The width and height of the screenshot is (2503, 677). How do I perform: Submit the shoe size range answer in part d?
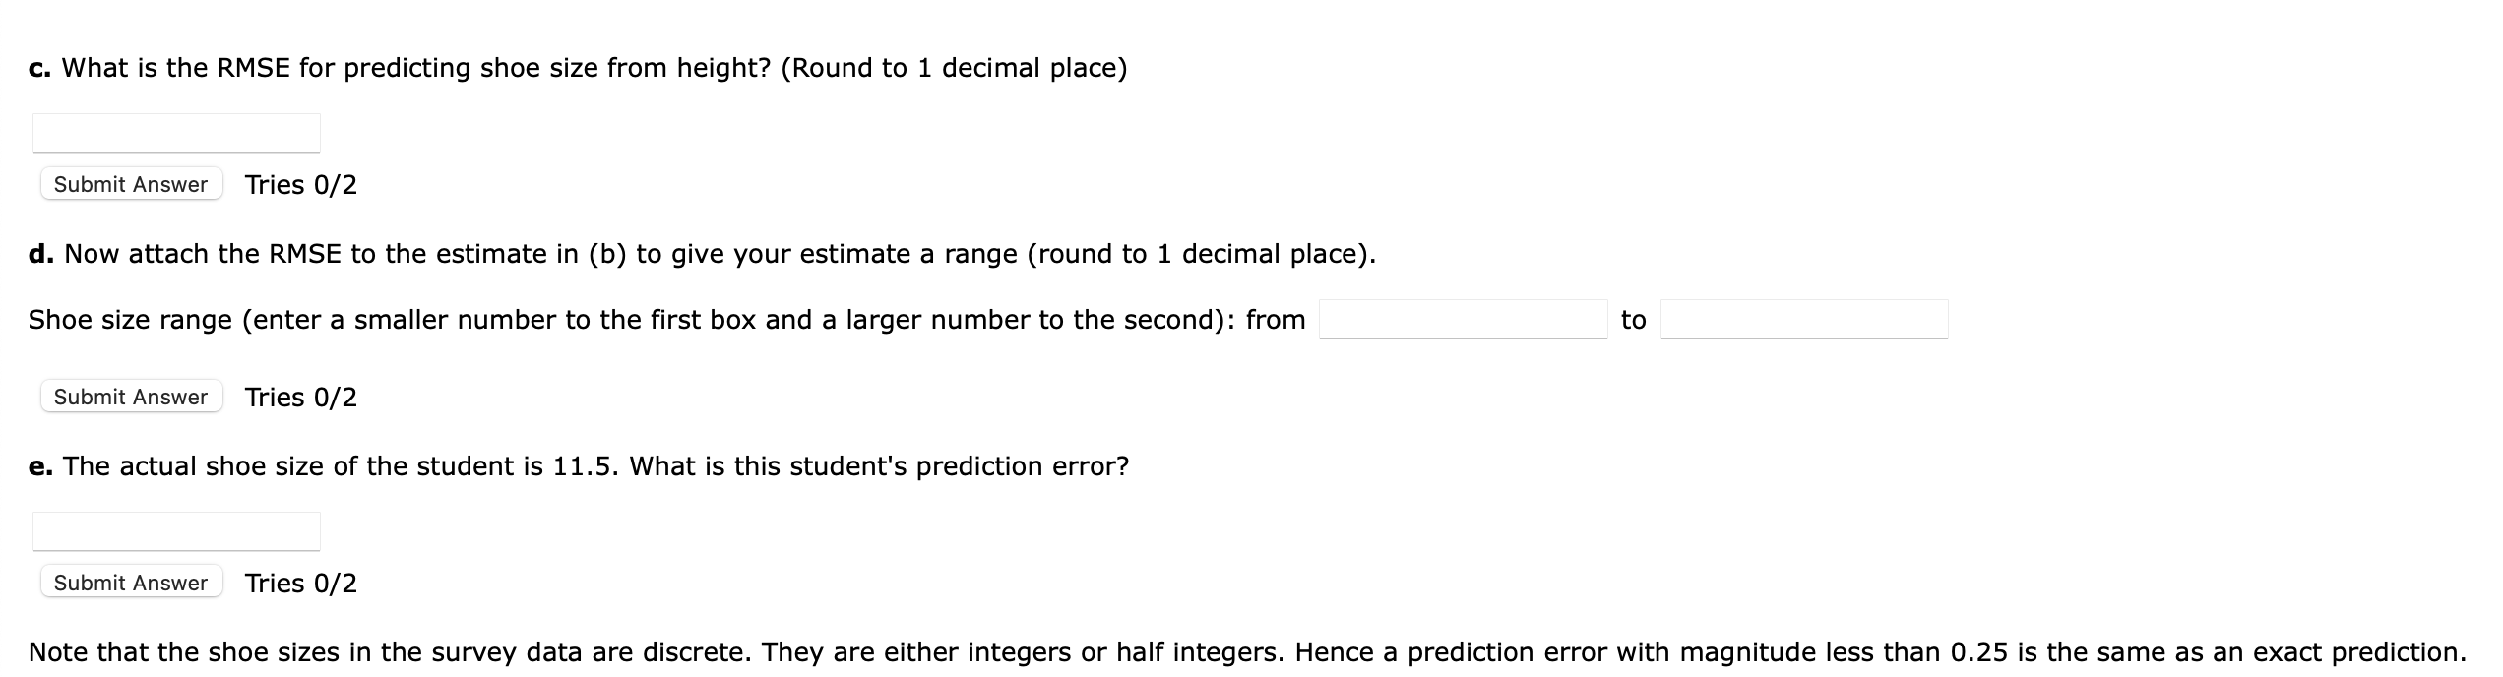pos(131,397)
